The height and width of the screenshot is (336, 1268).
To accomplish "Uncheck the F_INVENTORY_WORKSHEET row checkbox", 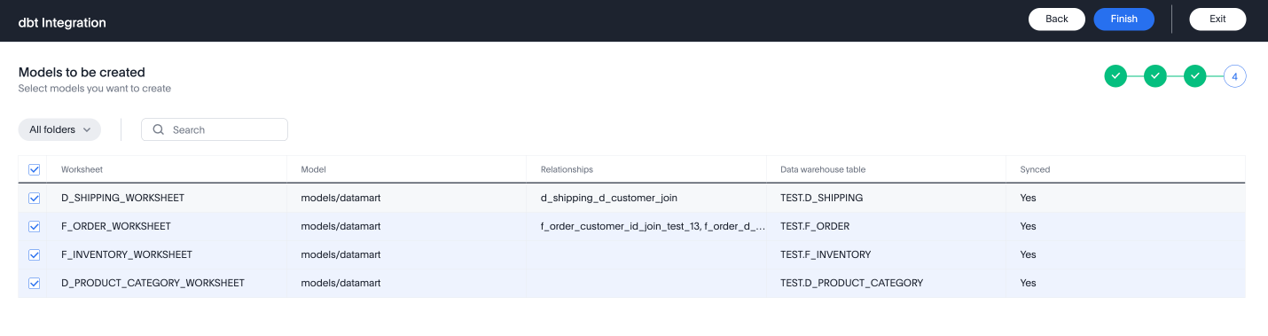I will (x=35, y=254).
